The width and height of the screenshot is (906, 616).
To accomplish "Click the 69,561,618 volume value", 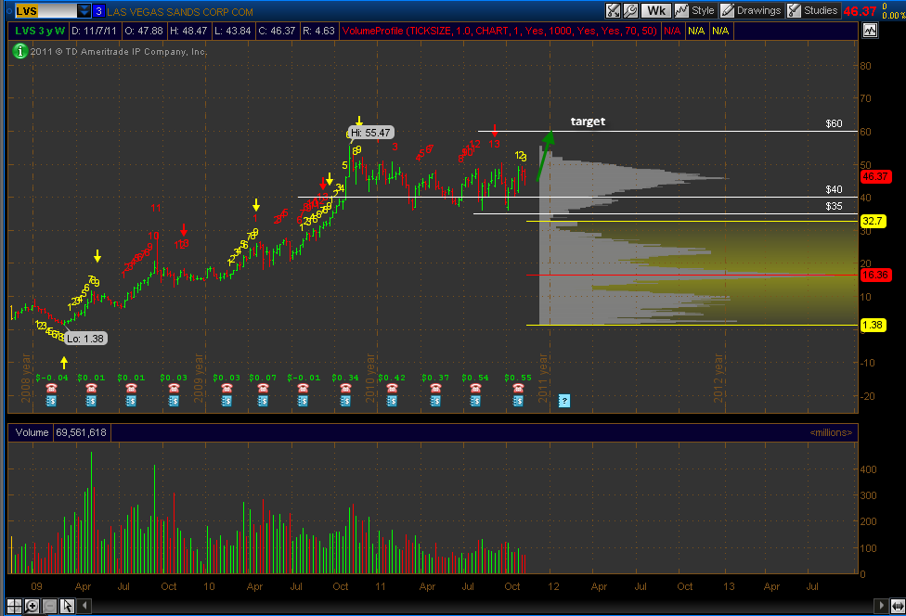I will [x=81, y=432].
